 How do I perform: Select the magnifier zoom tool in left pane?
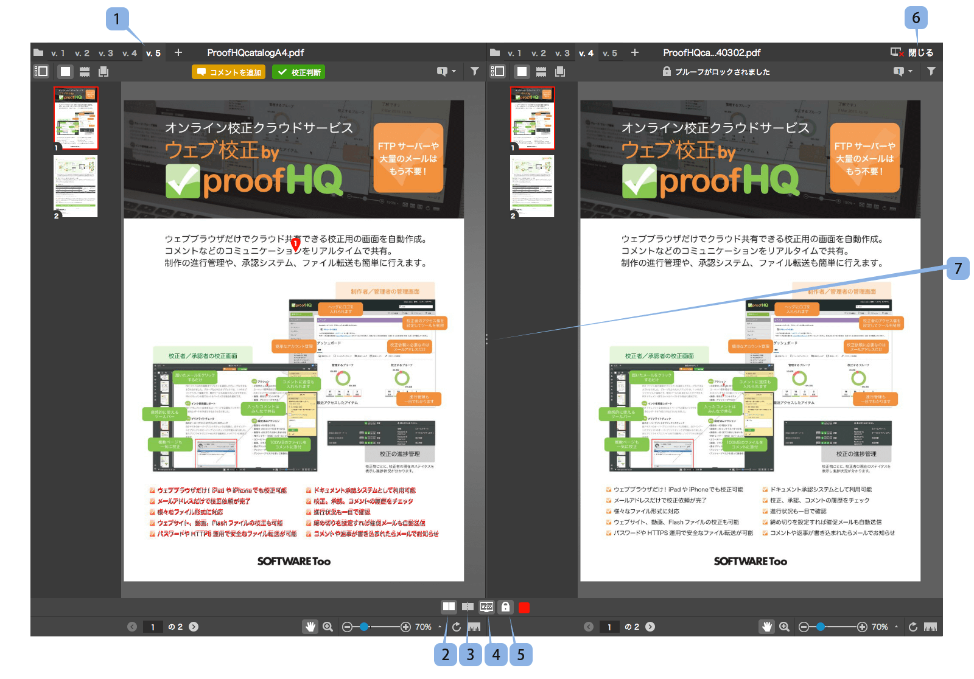click(x=328, y=627)
